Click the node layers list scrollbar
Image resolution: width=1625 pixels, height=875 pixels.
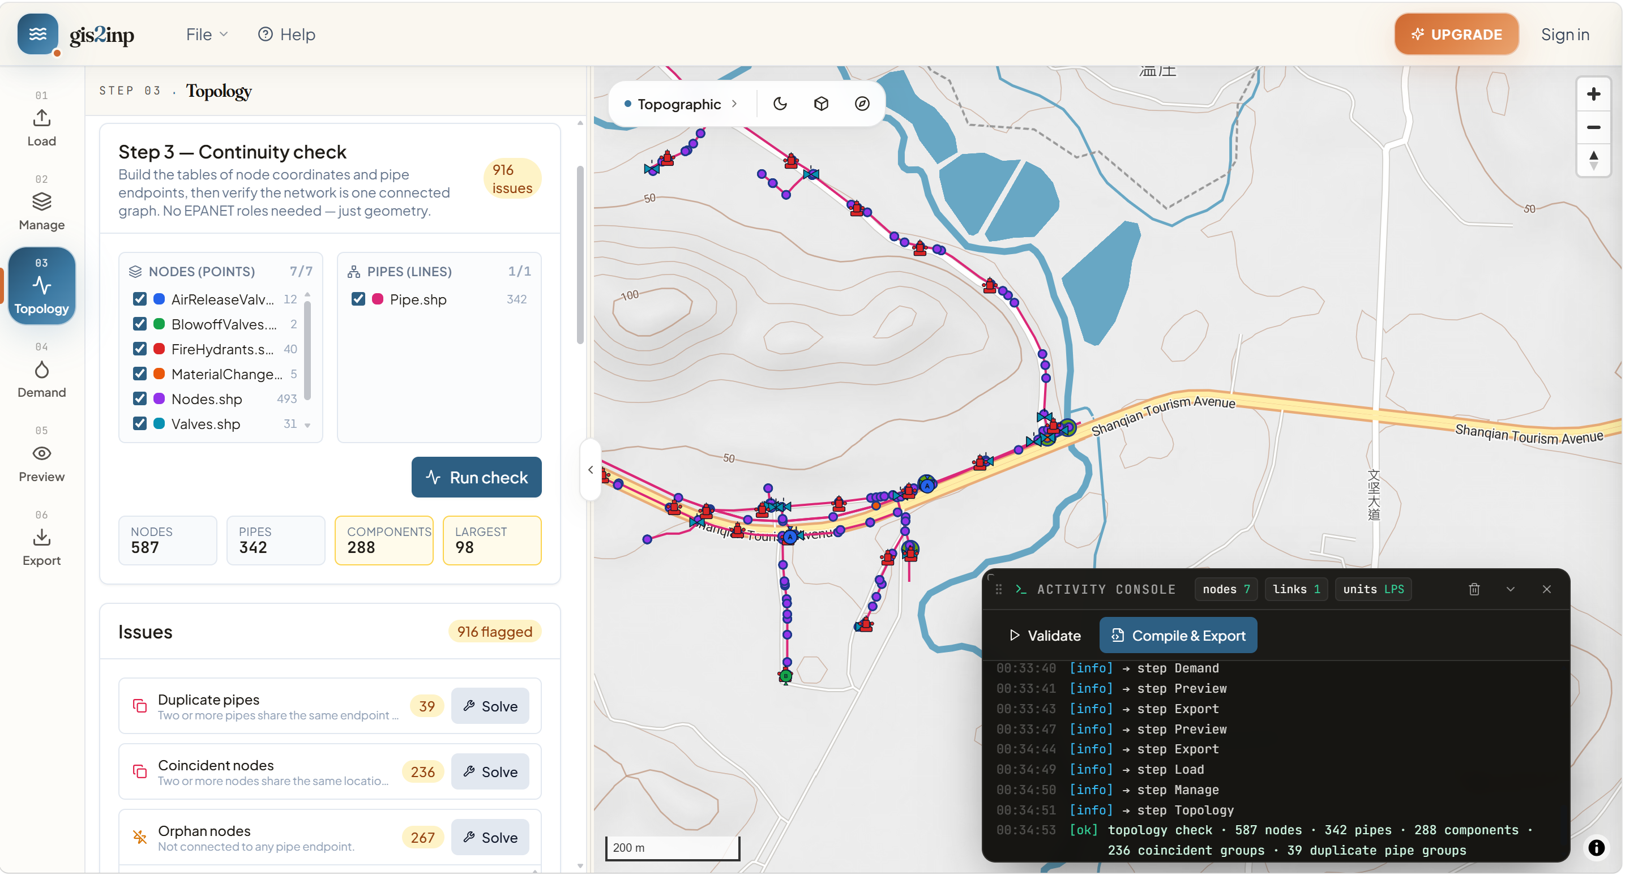tap(307, 350)
